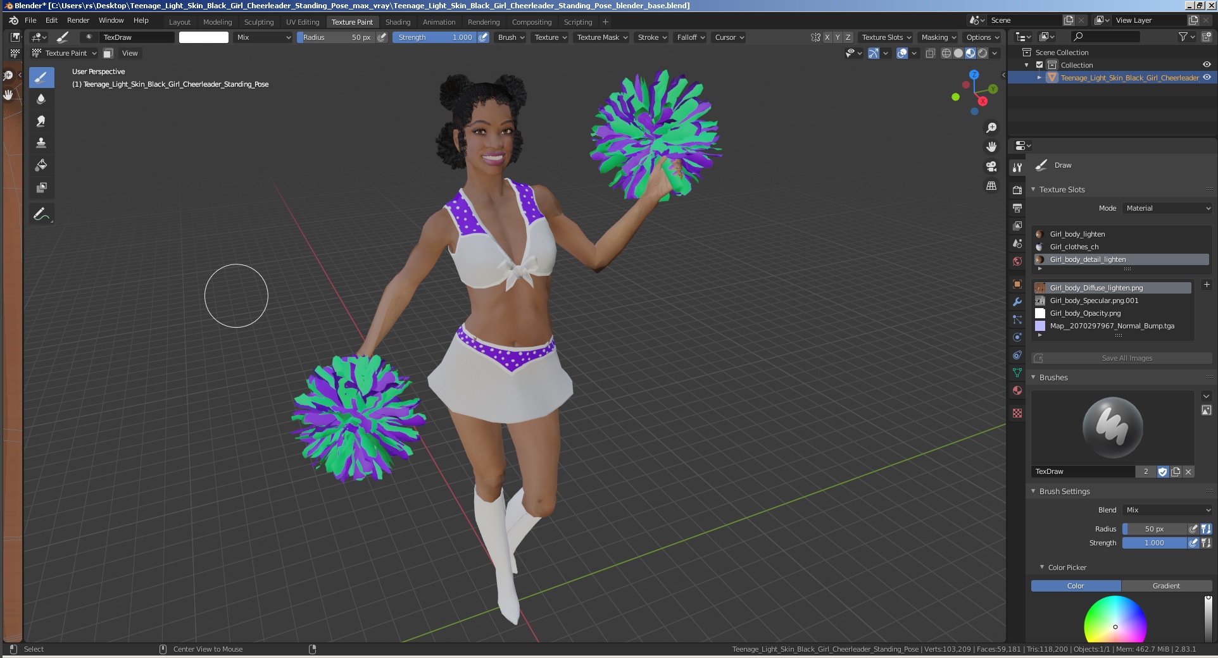Open the Object properties tab
Viewport: 1218px width, 658px height.
click(x=1017, y=284)
